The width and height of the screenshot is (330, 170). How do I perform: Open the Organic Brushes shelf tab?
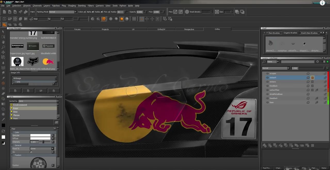point(290,33)
